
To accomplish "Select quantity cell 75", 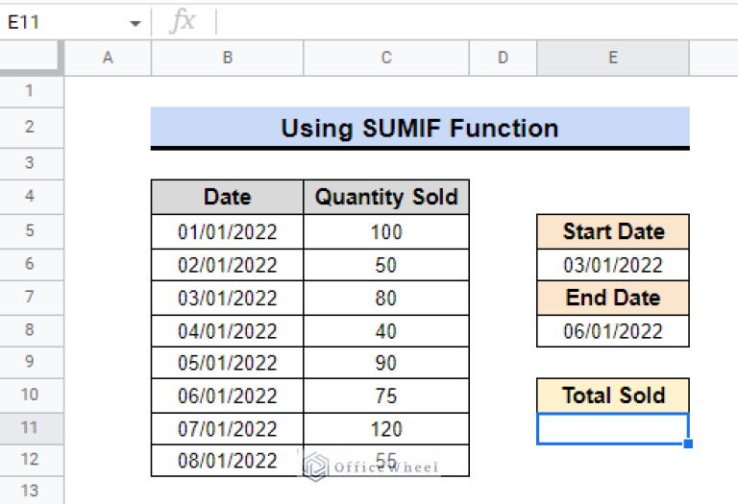I will (x=386, y=396).
